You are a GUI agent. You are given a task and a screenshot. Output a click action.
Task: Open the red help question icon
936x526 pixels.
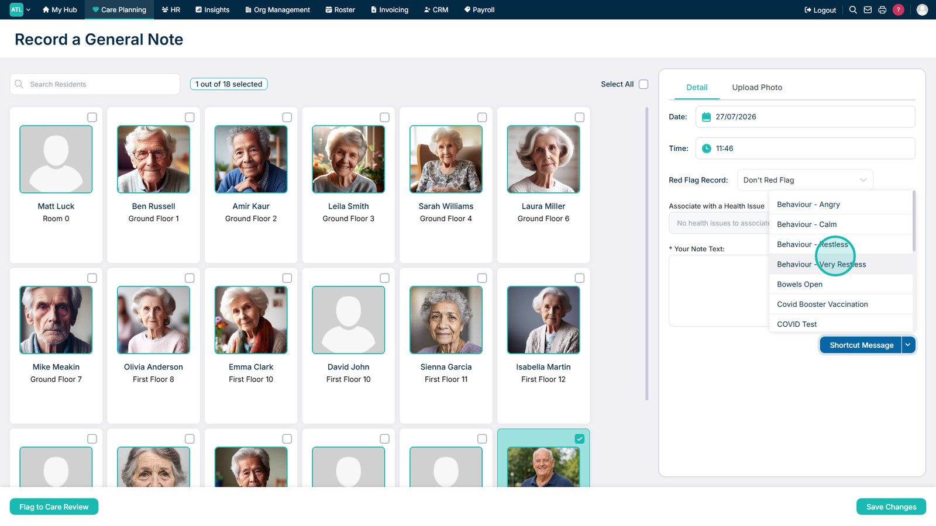[899, 10]
